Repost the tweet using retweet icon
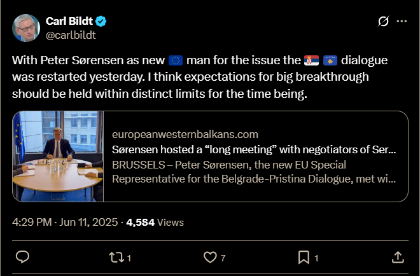The image size is (420, 276). pyautogui.click(x=116, y=258)
